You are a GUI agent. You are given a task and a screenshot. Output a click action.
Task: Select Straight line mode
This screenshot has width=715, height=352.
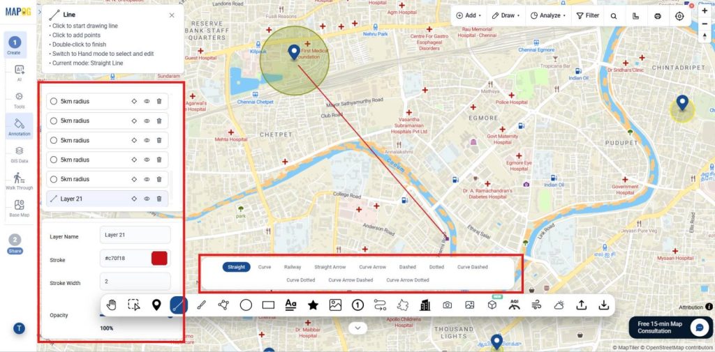click(236, 267)
